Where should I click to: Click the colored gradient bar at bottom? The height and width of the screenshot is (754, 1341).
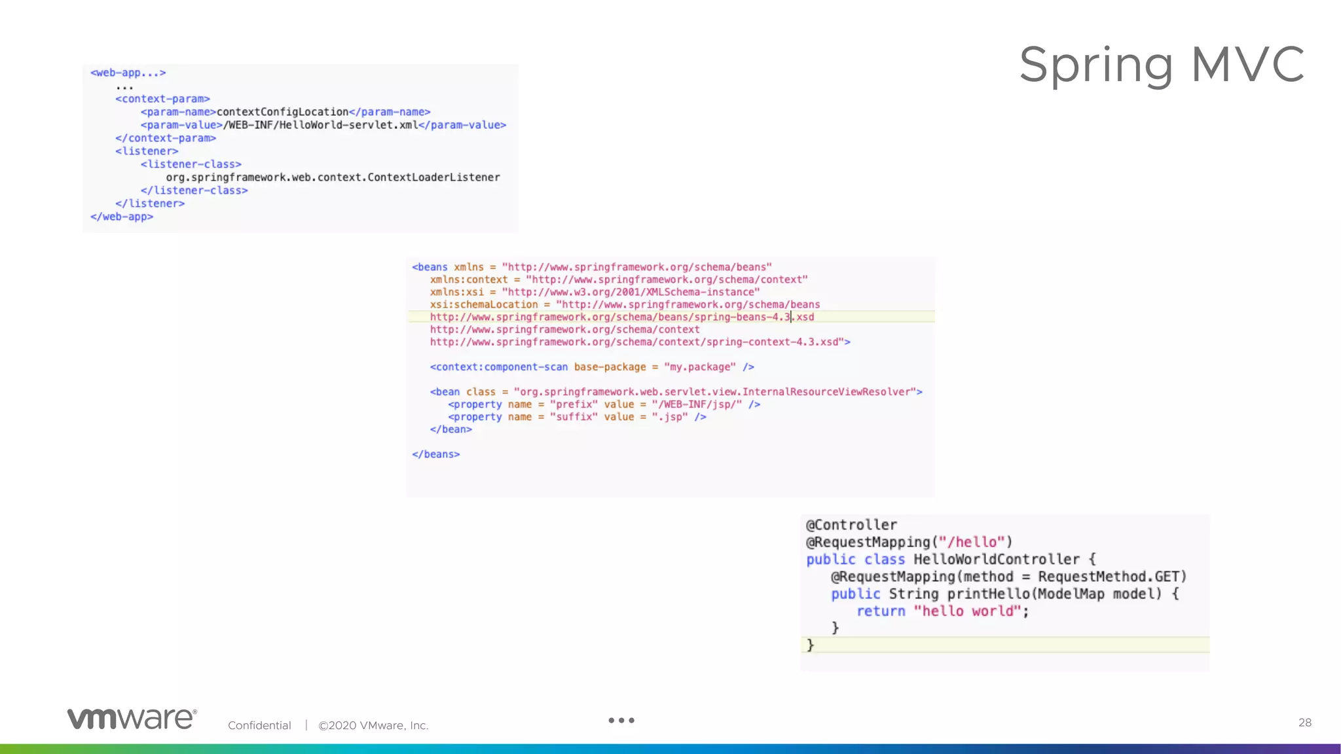pos(670,749)
